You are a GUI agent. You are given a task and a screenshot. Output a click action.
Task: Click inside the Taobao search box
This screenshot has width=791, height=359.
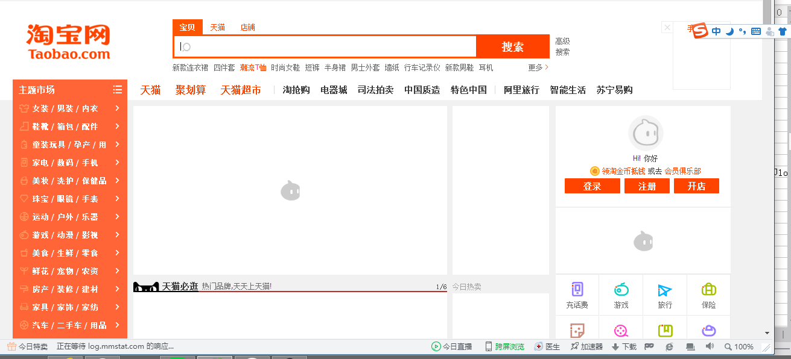[x=326, y=46]
